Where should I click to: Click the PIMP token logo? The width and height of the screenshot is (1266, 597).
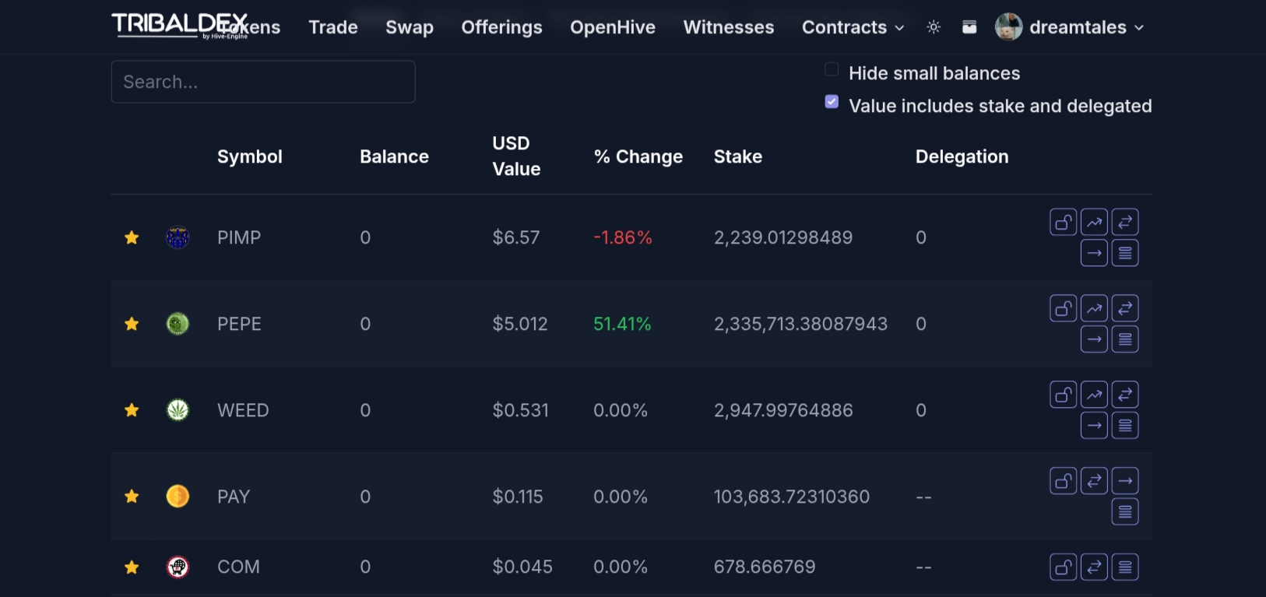(178, 237)
